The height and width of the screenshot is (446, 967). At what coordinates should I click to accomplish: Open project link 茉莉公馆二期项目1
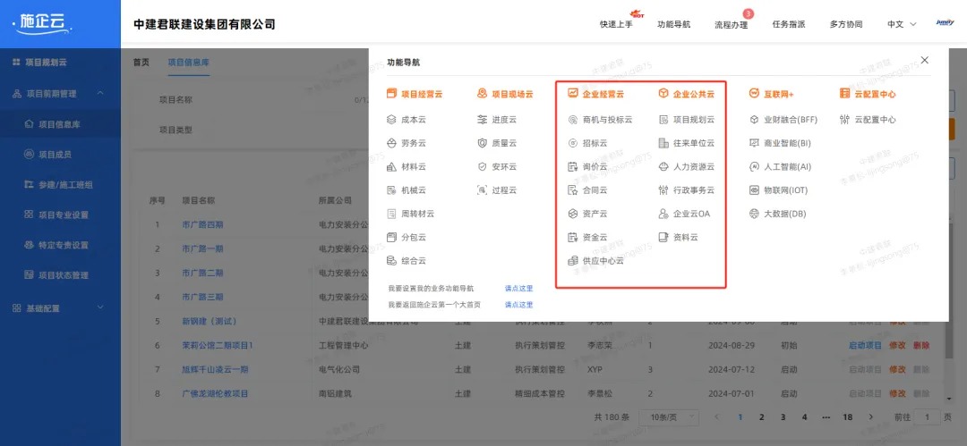pos(217,346)
